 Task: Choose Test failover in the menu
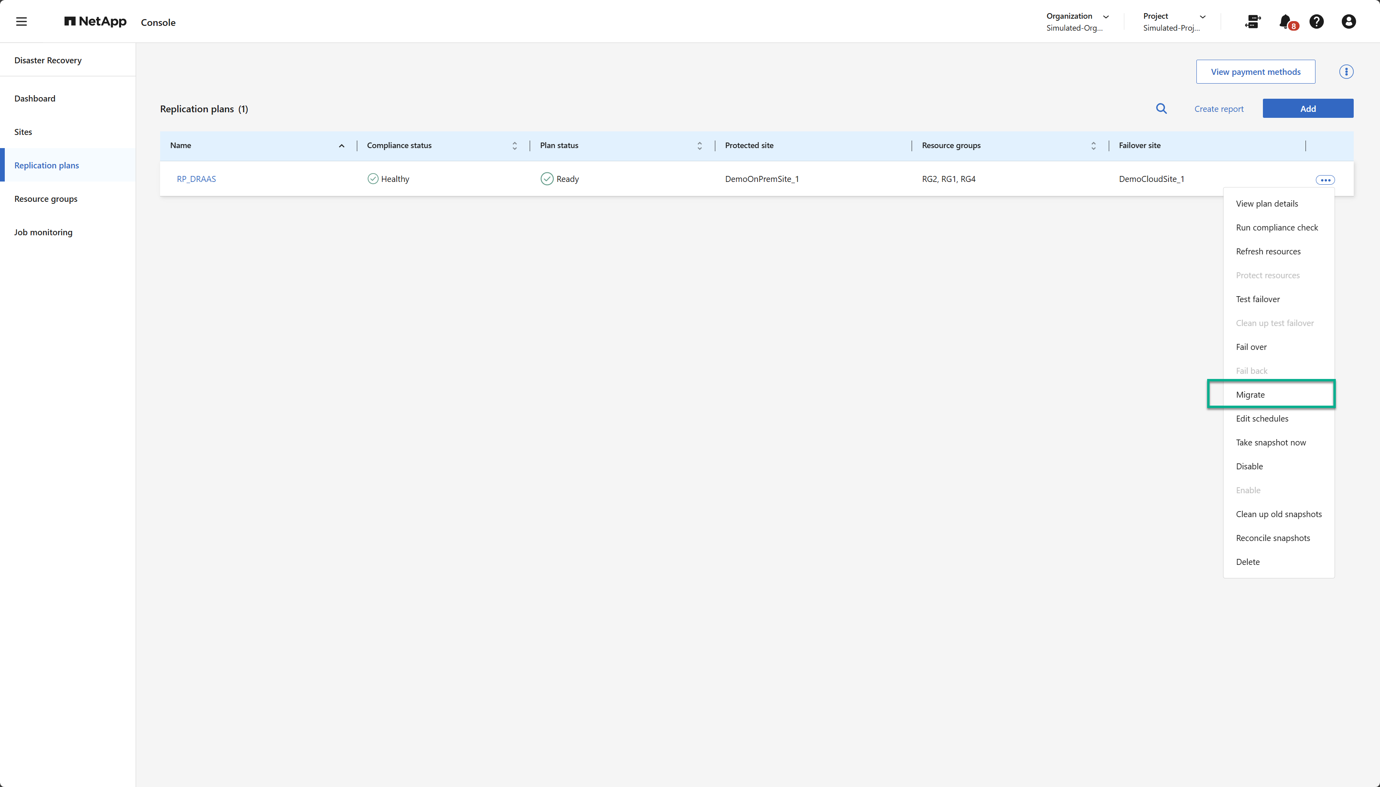tap(1258, 299)
